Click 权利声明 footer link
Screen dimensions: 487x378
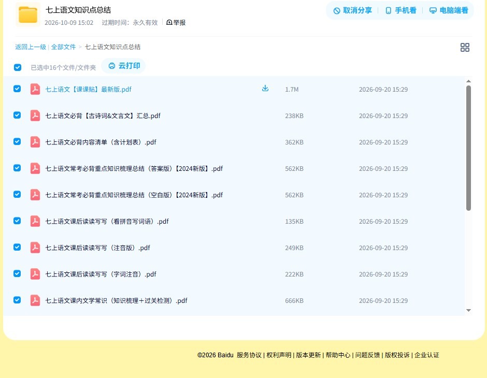coord(279,355)
